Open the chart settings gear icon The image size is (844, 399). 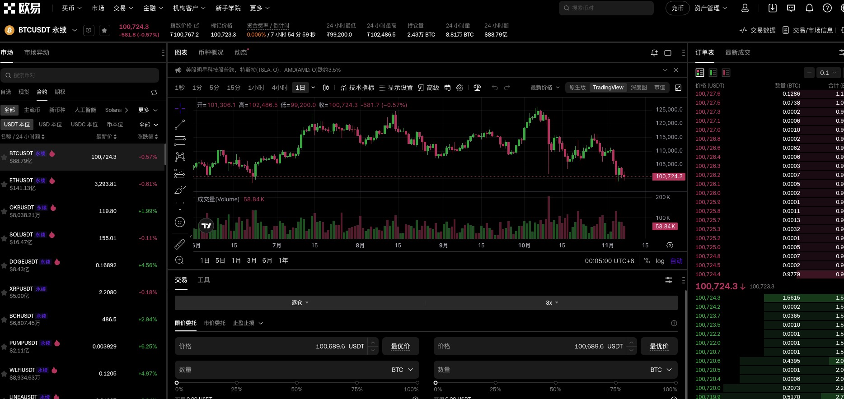pyautogui.click(x=460, y=88)
